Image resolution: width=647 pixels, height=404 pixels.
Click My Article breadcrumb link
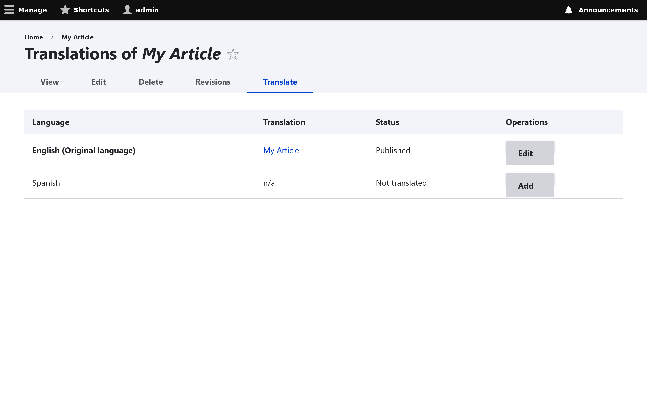pos(78,37)
